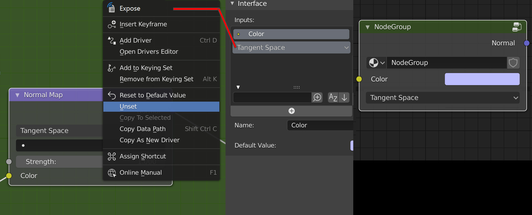Click the node group edit icon in header

pyautogui.click(x=517, y=27)
